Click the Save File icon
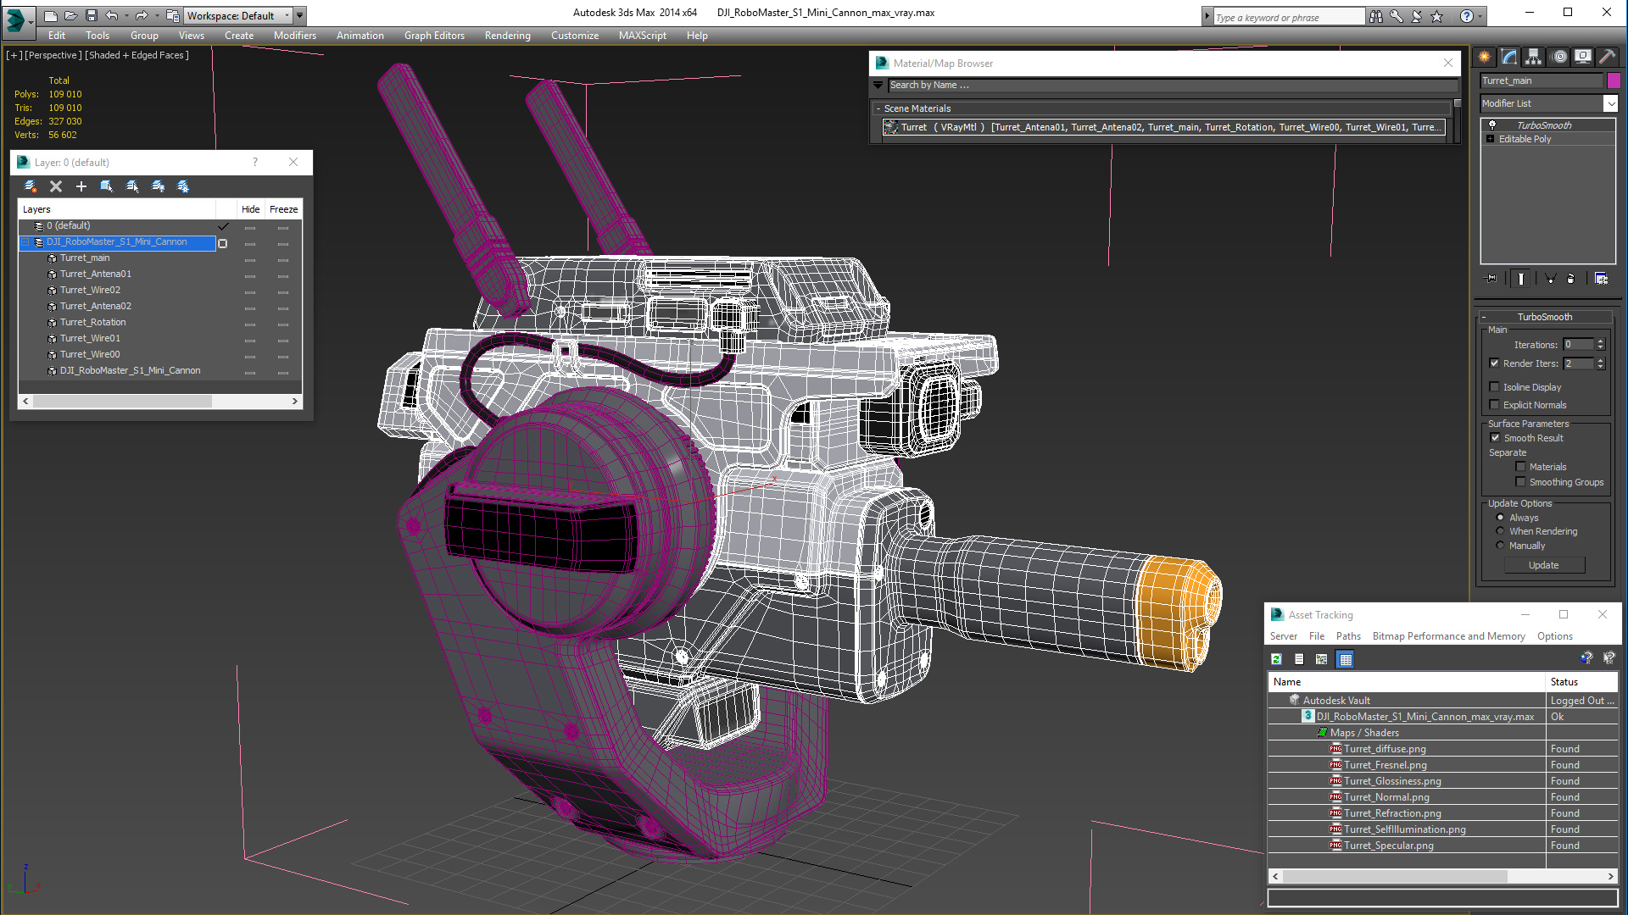1628x915 pixels. pos(92,15)
